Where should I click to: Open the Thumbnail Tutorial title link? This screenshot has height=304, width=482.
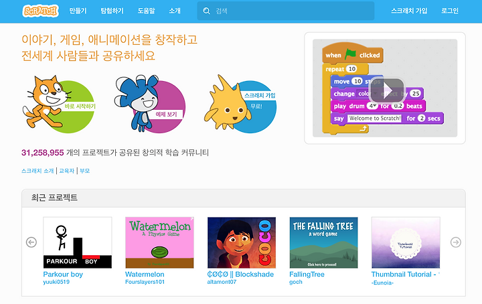coord(406,274)
